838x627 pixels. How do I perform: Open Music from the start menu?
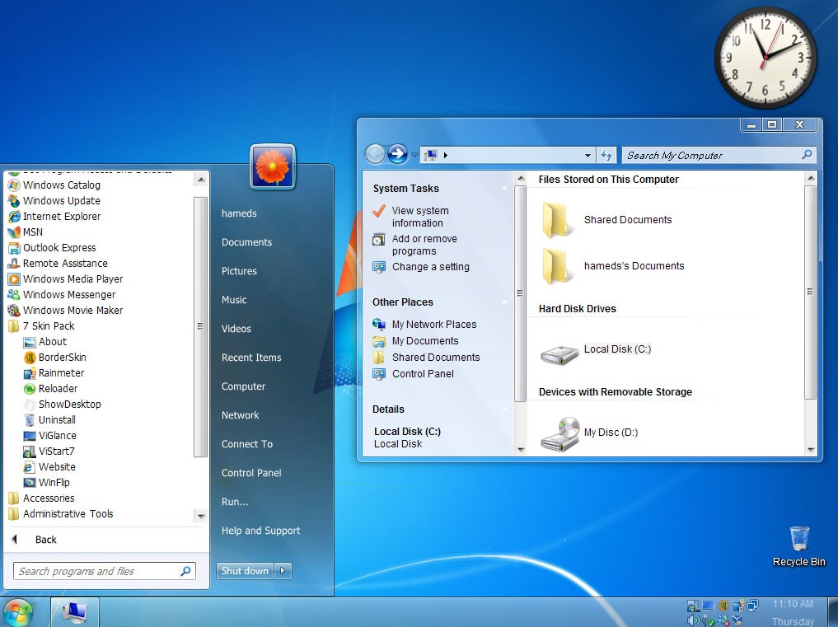tap(234, 300)
